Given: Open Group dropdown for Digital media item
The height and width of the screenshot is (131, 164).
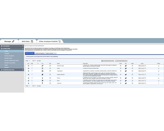Looking at the screenshot, I should (x=142, y=74).
